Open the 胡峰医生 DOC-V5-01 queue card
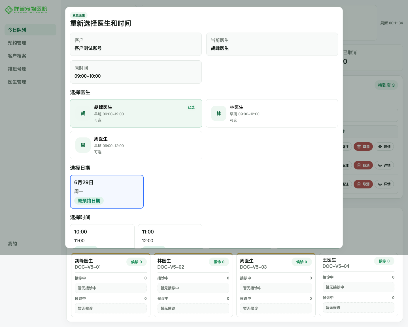 coord(111,285)
